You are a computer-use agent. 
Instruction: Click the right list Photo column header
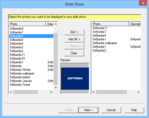click(x=110, y=24)
